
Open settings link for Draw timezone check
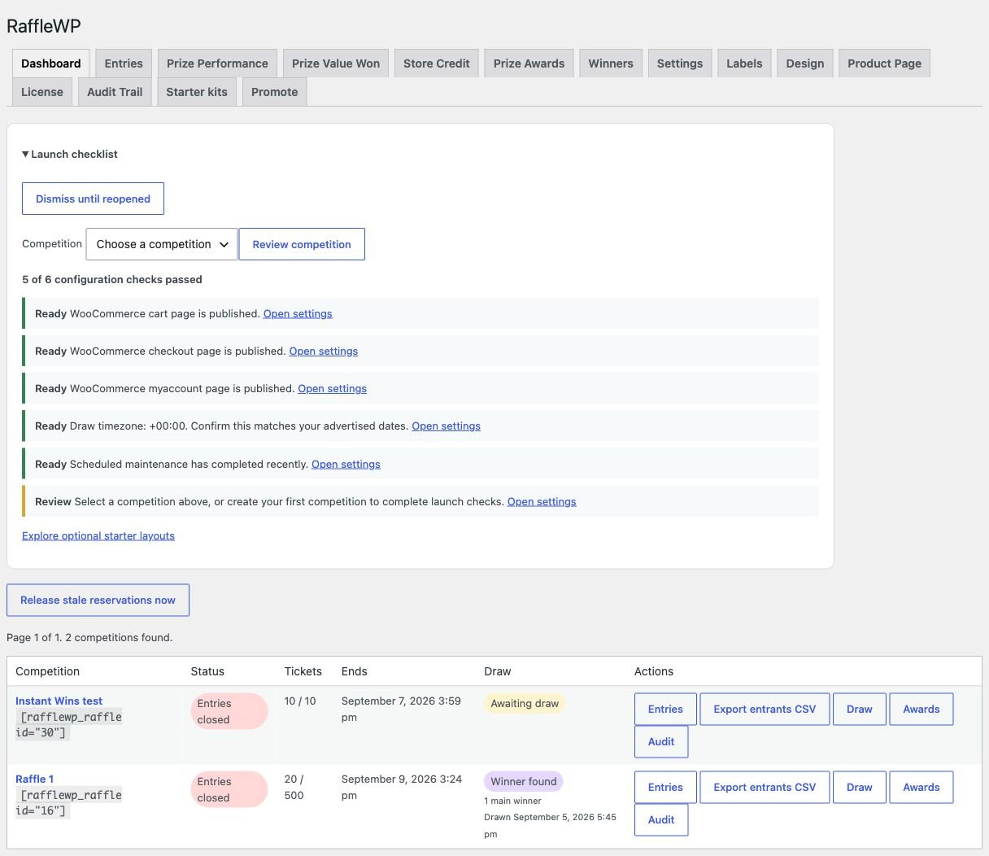pyautogui.click(x=446, y=426)
